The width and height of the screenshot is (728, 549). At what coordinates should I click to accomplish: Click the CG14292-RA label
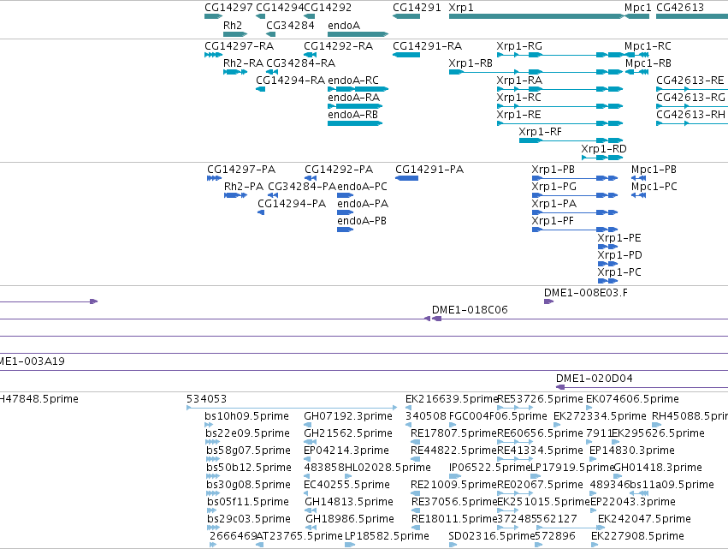339,46
